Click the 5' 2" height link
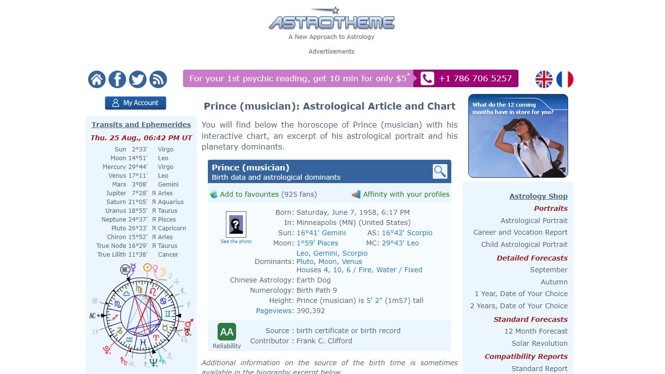This screenshot has height=374, width=665. pos(374,300)
